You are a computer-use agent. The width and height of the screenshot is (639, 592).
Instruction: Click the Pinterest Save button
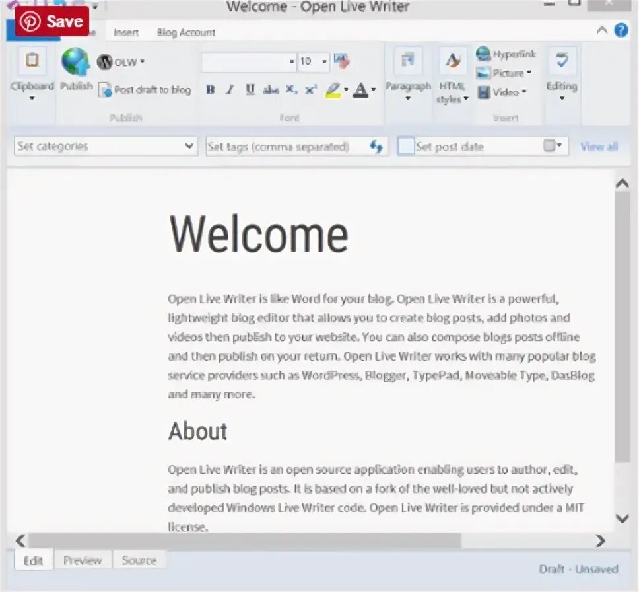pyautogui.click(x=51, y=21)
